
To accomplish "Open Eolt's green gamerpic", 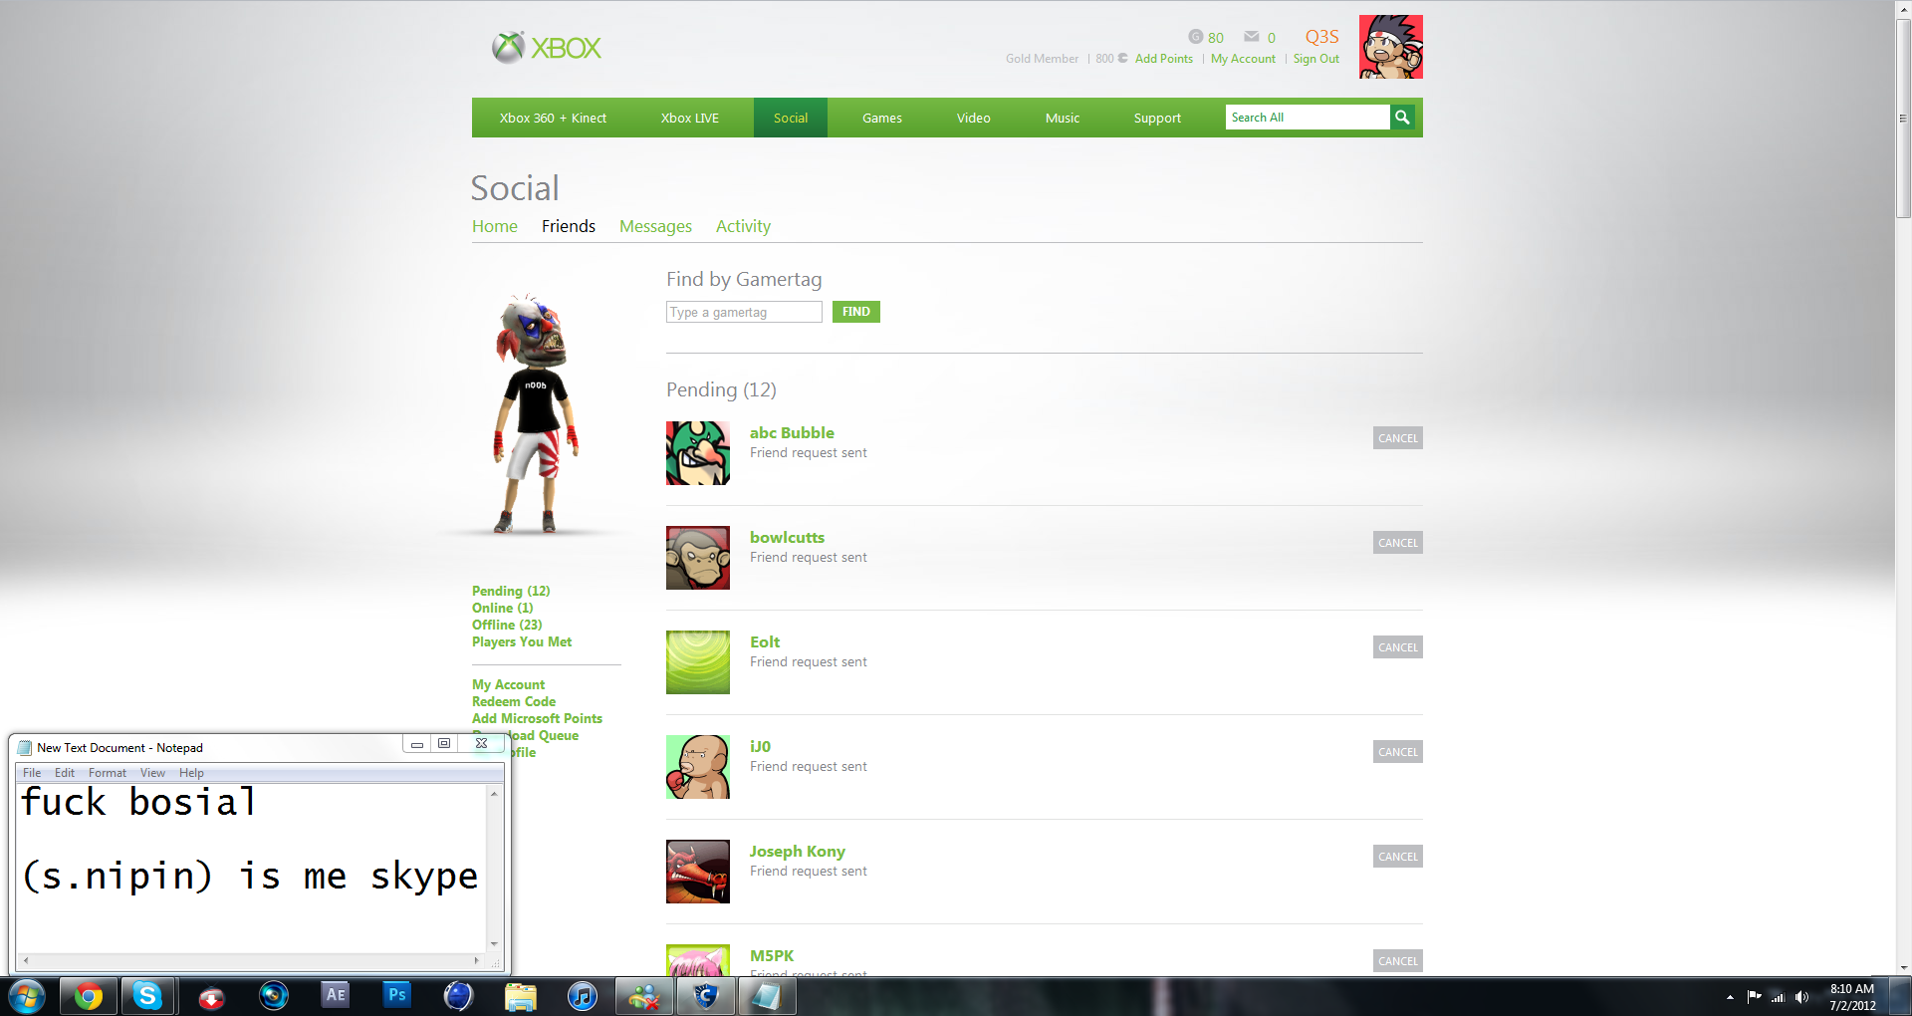I will (698, 662).
